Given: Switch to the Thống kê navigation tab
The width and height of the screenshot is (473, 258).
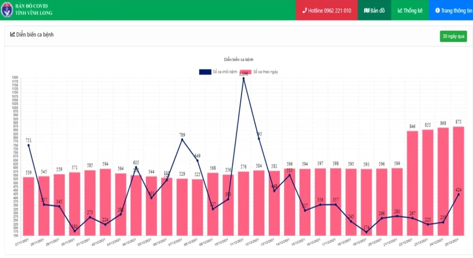Looking at the screenshot, I should click(x=410, y=10).
